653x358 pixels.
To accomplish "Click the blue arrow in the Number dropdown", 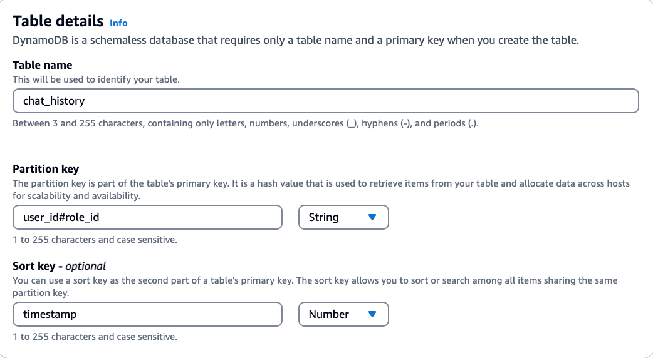I will click(372, 314).
